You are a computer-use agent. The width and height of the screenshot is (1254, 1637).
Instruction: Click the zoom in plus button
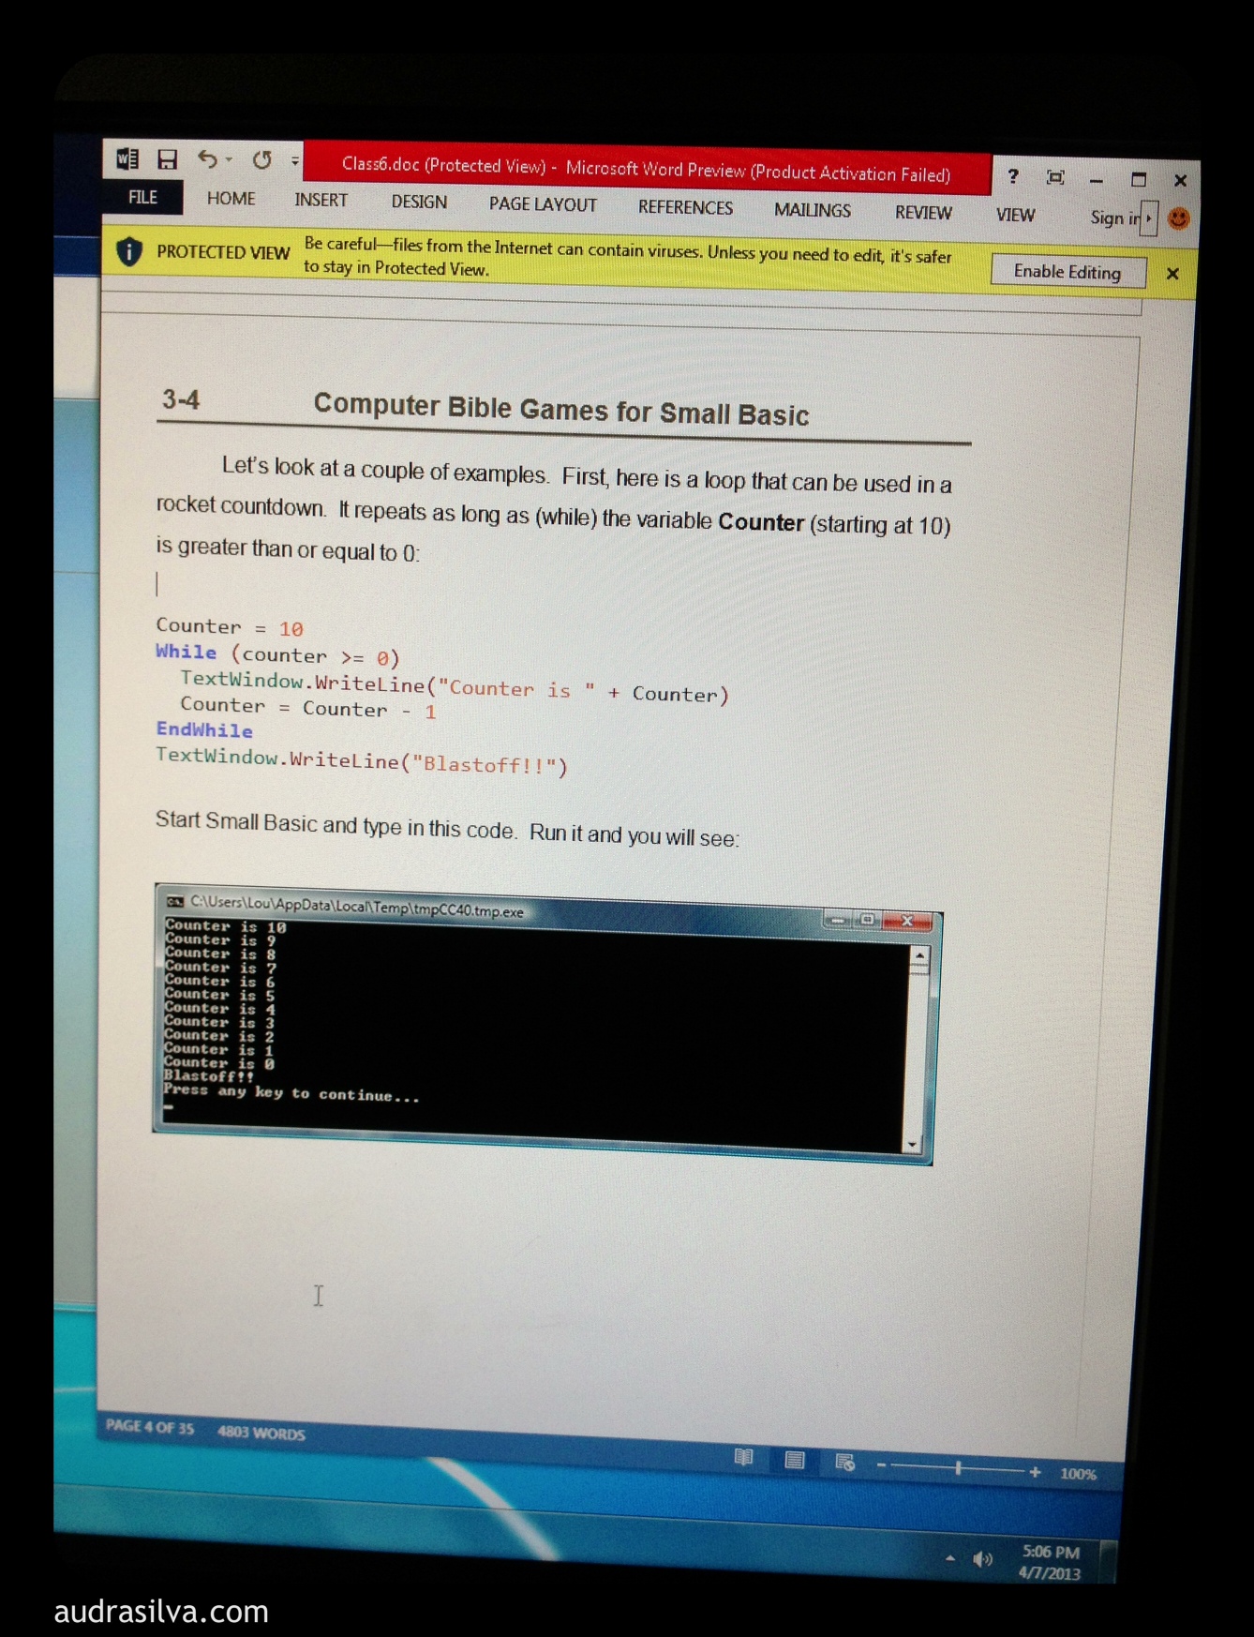pyautogui.click(x=1035, y=1472)
